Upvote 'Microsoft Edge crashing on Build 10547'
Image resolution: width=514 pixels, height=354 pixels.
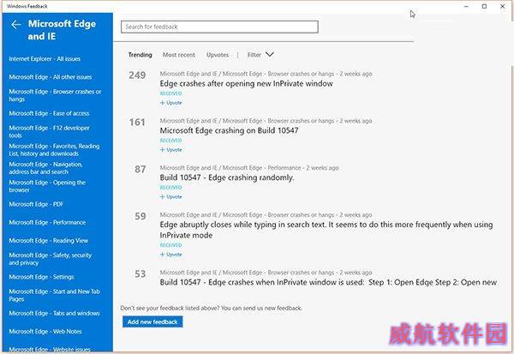[x=170, y=150]
